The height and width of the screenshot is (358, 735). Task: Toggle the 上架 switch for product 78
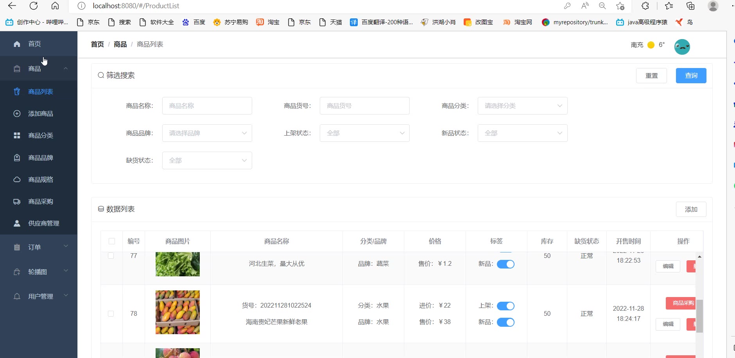[x=506, y=306]
